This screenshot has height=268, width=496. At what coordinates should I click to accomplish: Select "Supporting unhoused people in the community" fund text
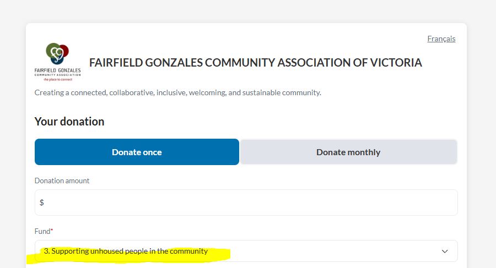tap(126, 251)
